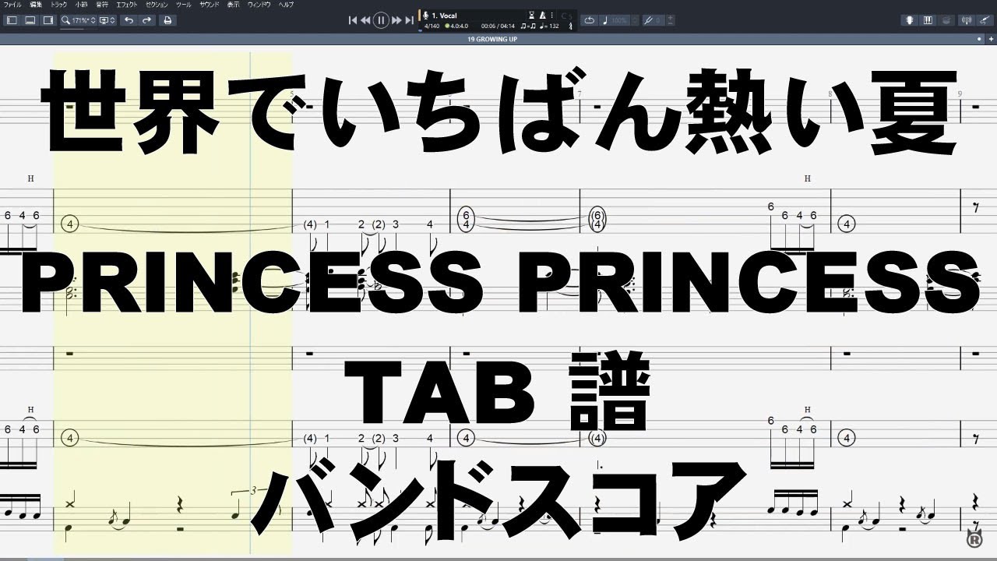Open the トラック menu
Viewport: 997px width, 561px height.
pyautogui.click(x=58, y=5)
